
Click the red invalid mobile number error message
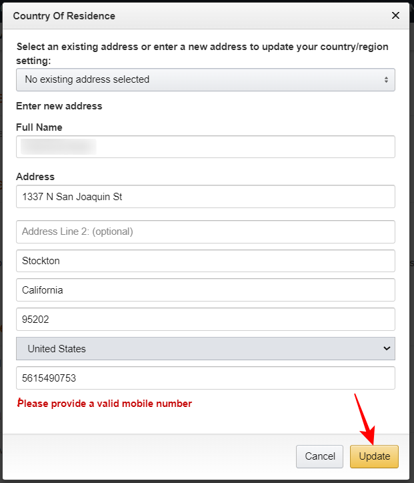coord(105,404)
